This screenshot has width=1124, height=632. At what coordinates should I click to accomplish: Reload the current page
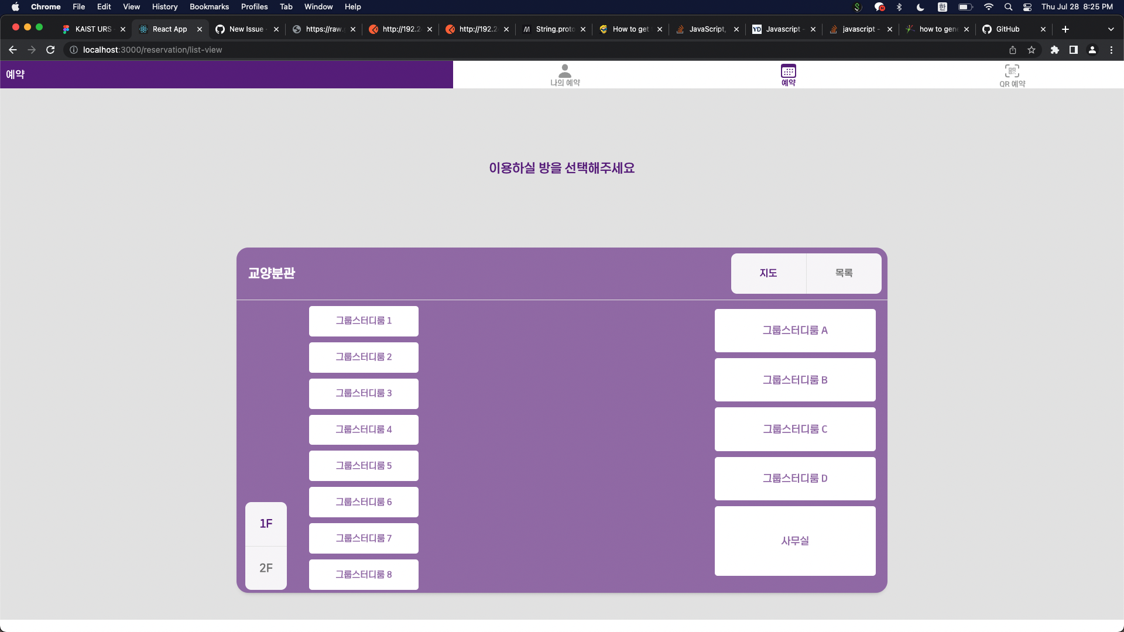tap(50, 50)
